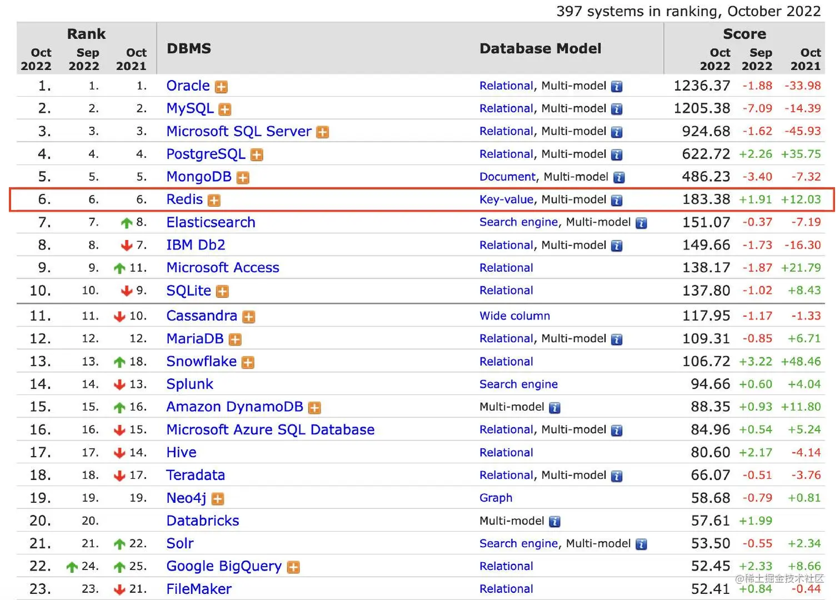
Task: Click the orange plus icon beside Redis
Action: tap(214, 201)
